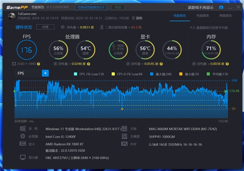Image resolution: width=244 pixels, height=171 pixels.
Task: Click 驱动版本 32.0.12019.1028 text
Action: click(65, 151)
